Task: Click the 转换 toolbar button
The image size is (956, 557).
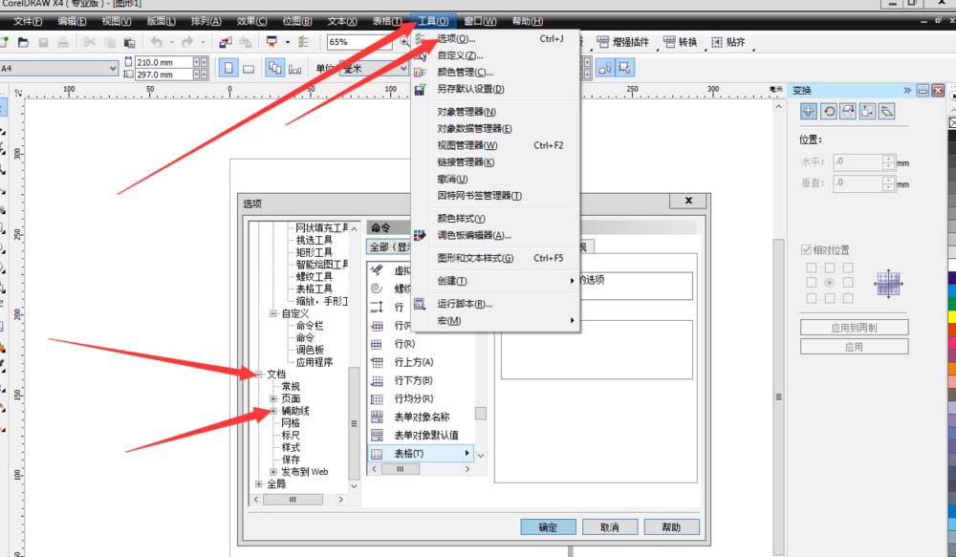Action: point(680,42)
